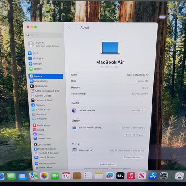This screenshot has height=186, width=186.
Task: Open Touch ID & Password settings
Action: coord(47,153)
